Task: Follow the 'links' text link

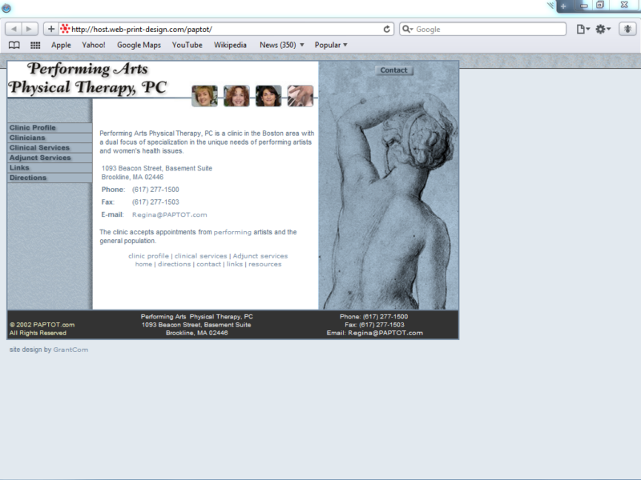Action: pos(235,264)
